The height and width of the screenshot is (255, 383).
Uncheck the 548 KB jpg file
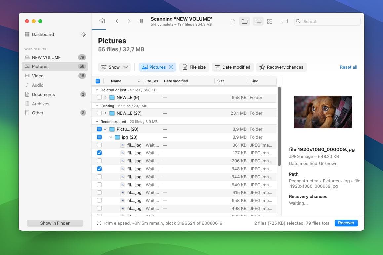pos(99,169)
